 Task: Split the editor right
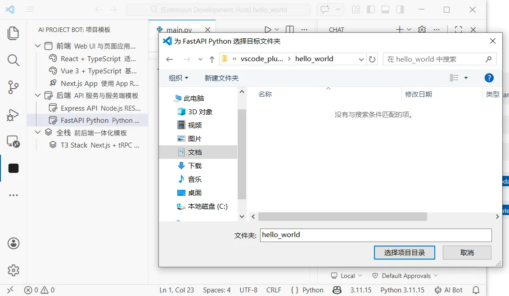click(x=289, y=30)
